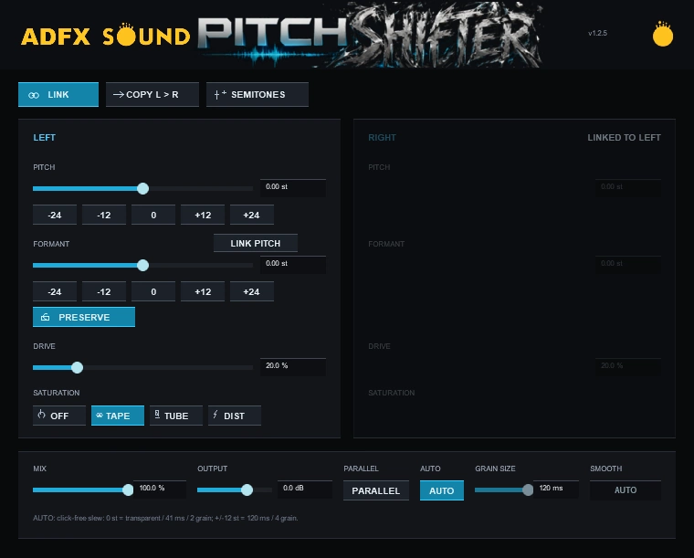Set formant preset to -12
The image size is (694, 558).
pyautogui.click(x=104, y=291)
